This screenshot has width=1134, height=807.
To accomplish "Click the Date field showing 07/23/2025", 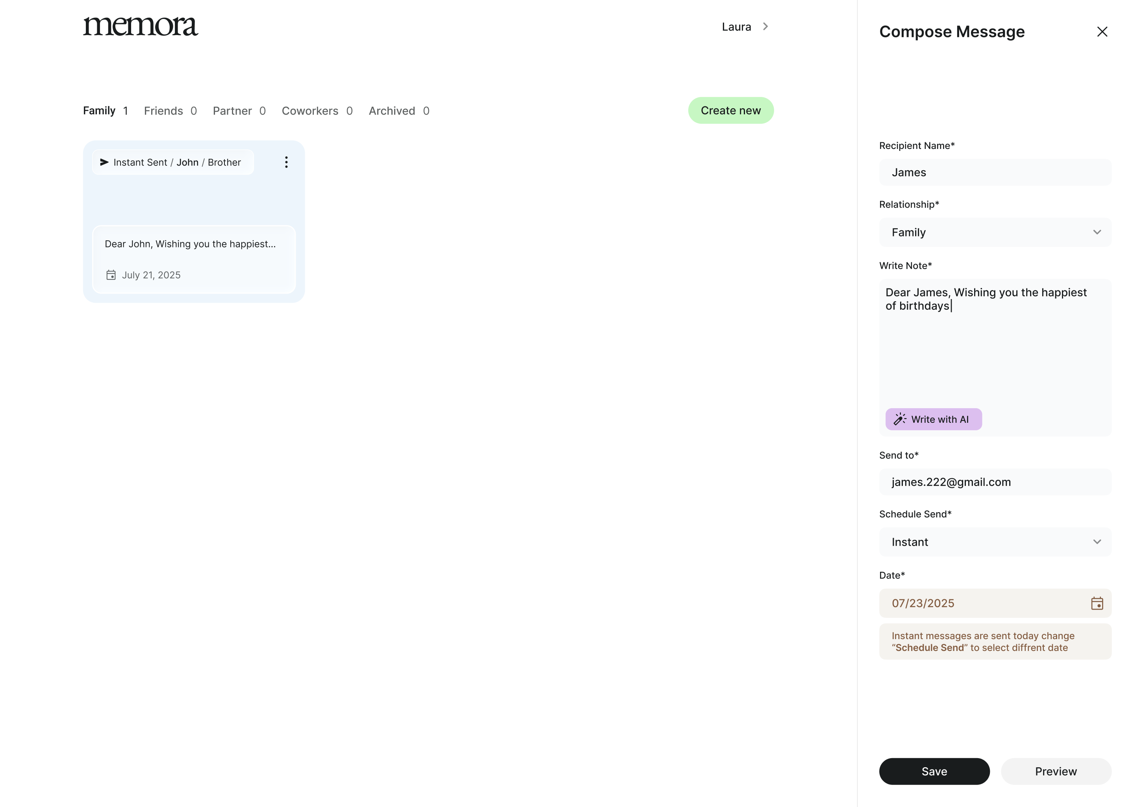I will point(995,603).
